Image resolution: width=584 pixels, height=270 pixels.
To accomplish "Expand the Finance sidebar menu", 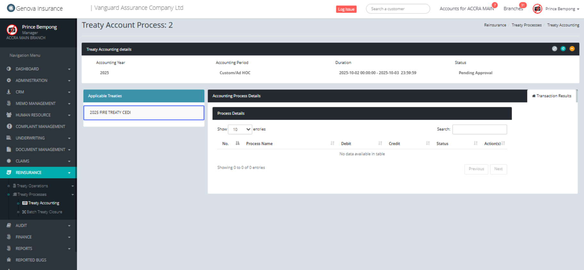I will point(38,237).
